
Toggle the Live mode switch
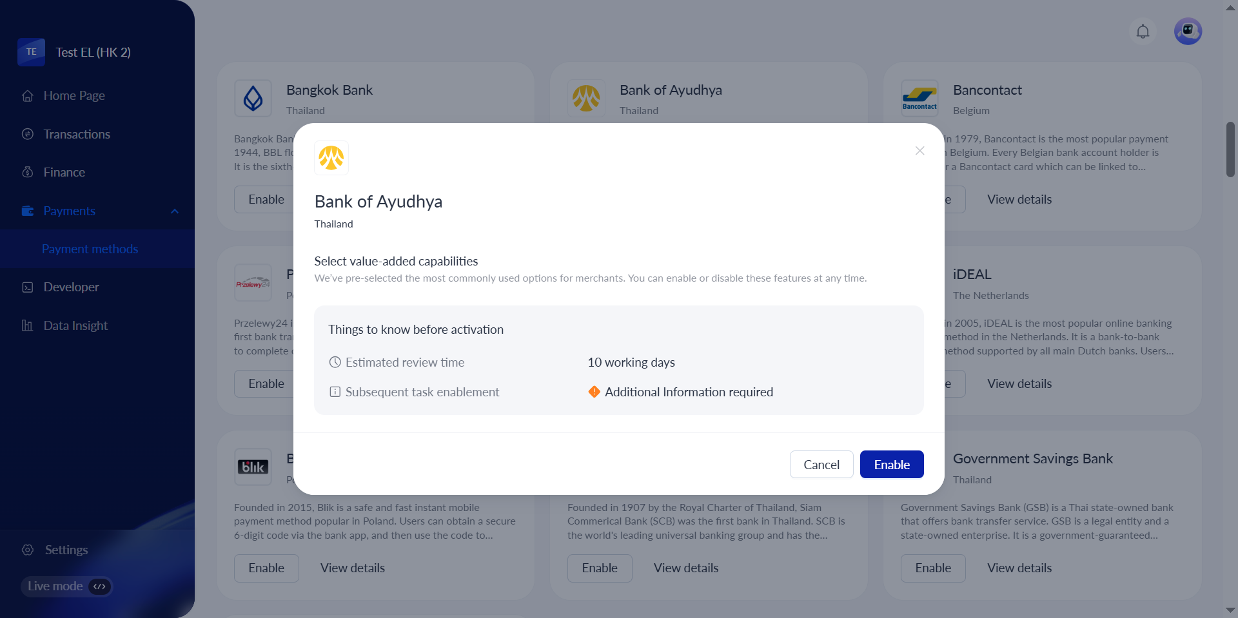click(x=99, y=586)
